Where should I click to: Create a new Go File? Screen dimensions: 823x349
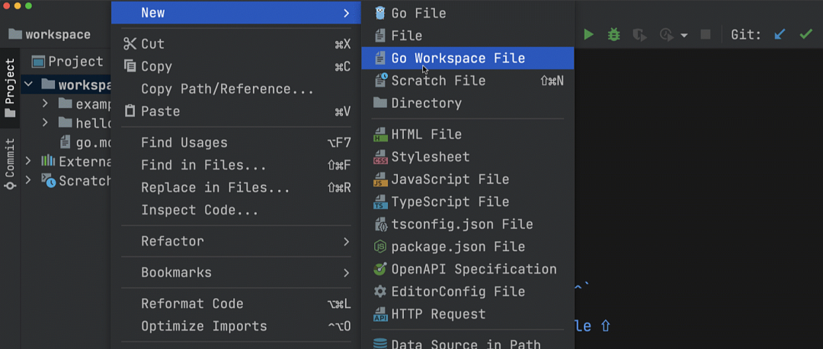click(x=418, y=13)
